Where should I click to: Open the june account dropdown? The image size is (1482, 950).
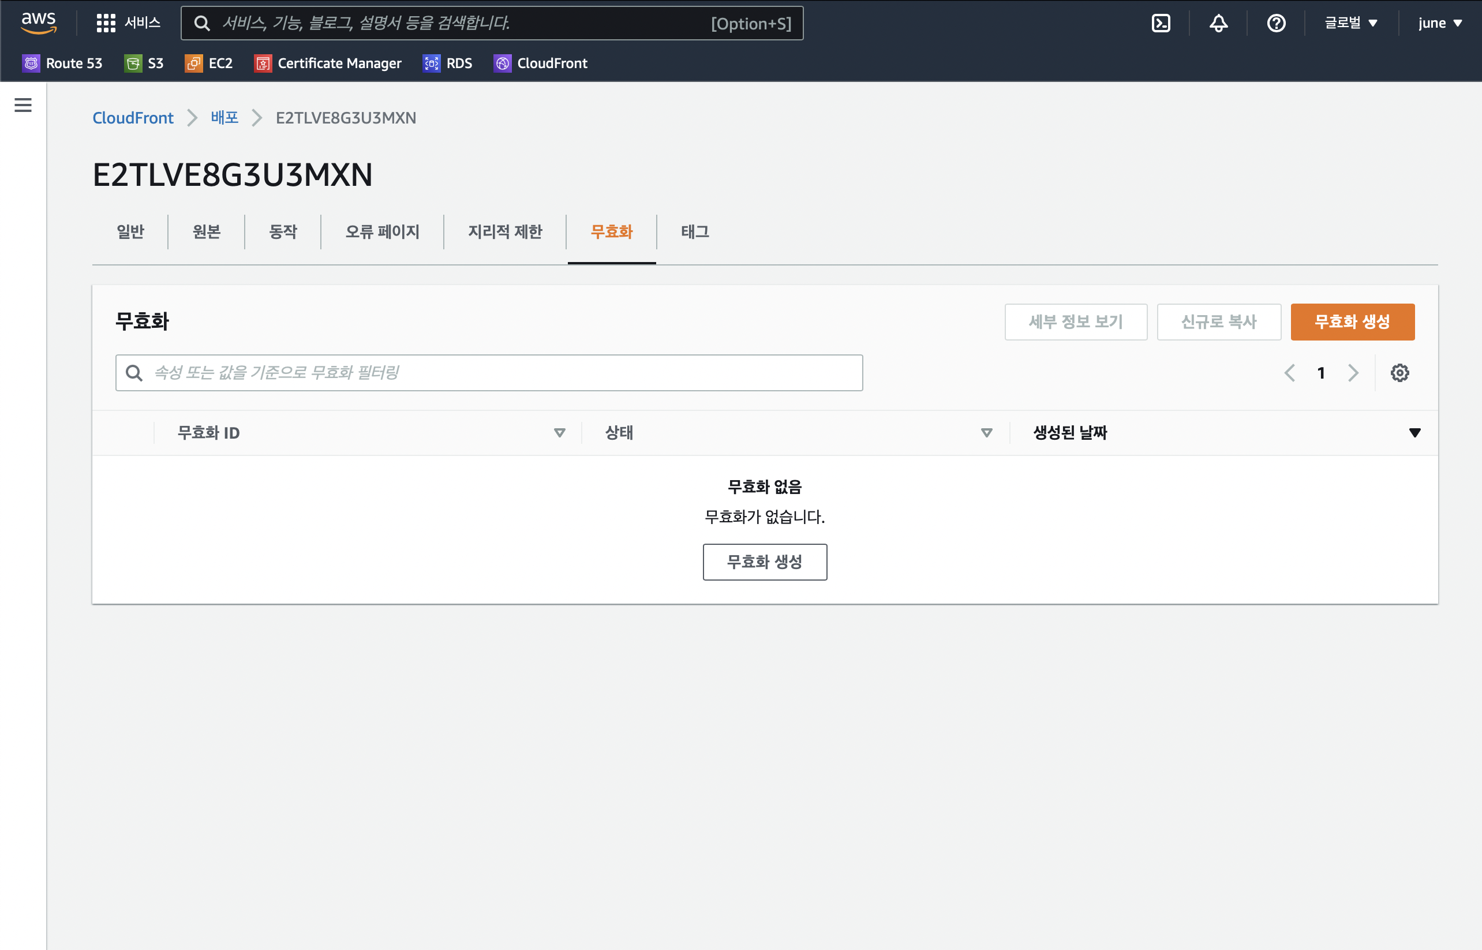coord(1439,24)
